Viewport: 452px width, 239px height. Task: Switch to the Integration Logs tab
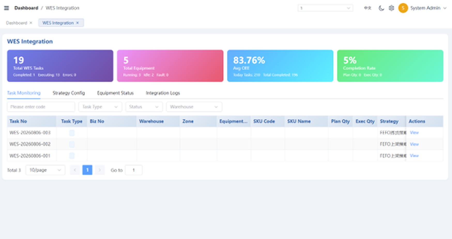tap(163, 93)
